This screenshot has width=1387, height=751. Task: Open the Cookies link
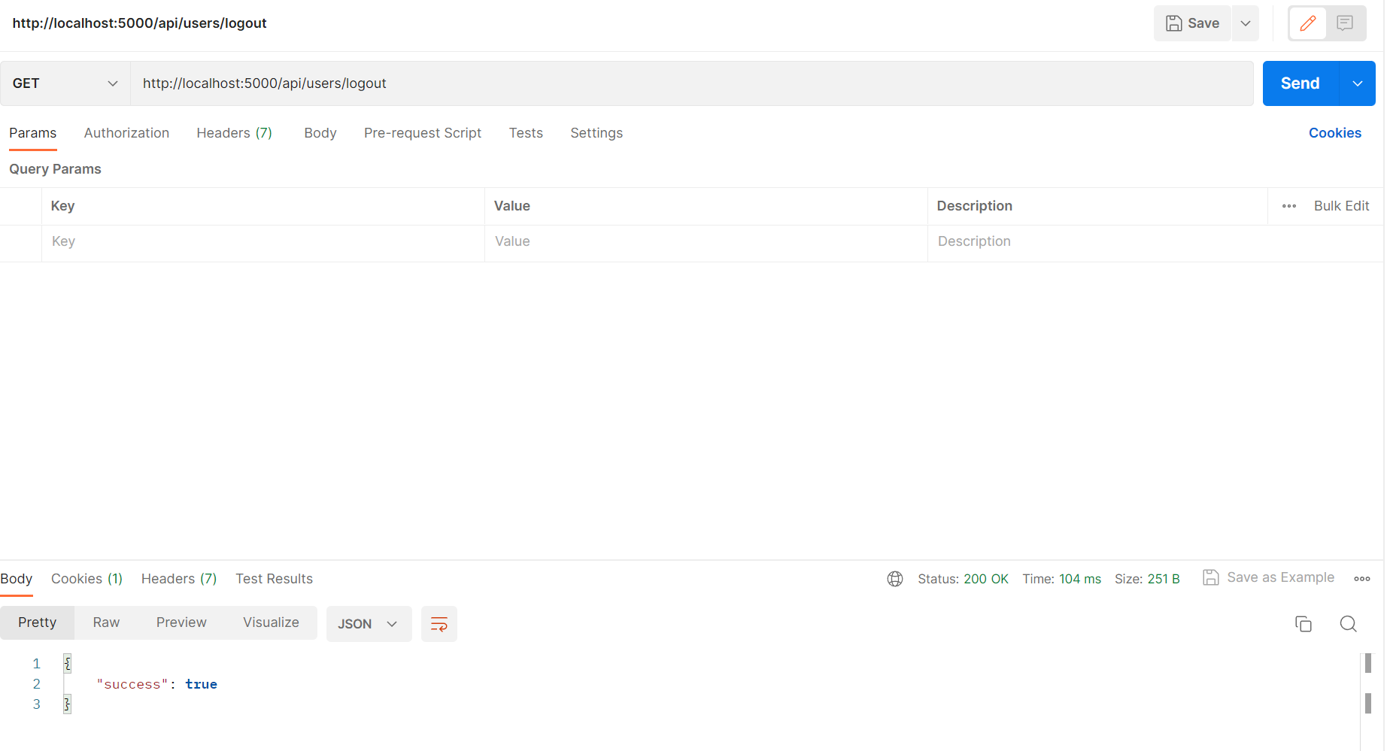click(1335, 133)
